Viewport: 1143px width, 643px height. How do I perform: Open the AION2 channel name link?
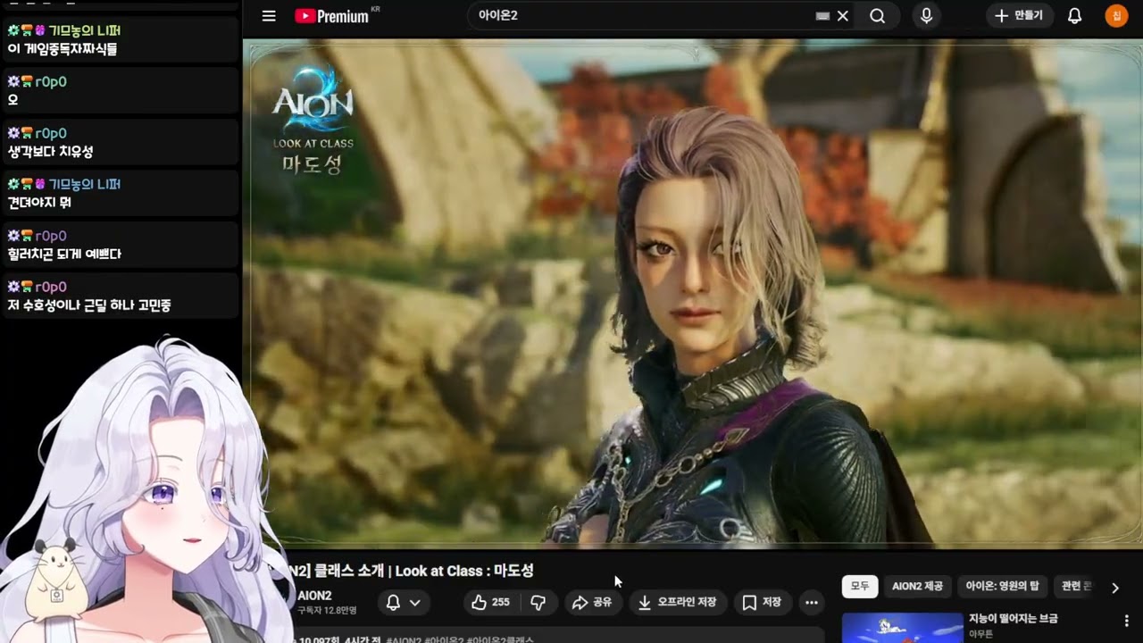pyautogui.click(x=314, y=596)
